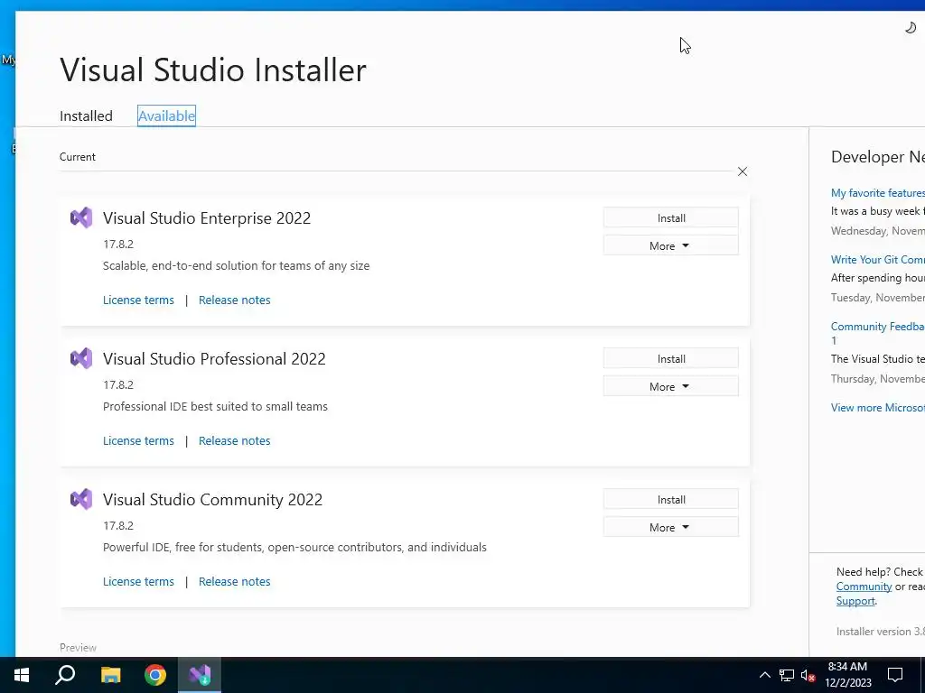Screen dimensions: 925x693
Task: Switch to the Installed tab
Action: (86, 116)
